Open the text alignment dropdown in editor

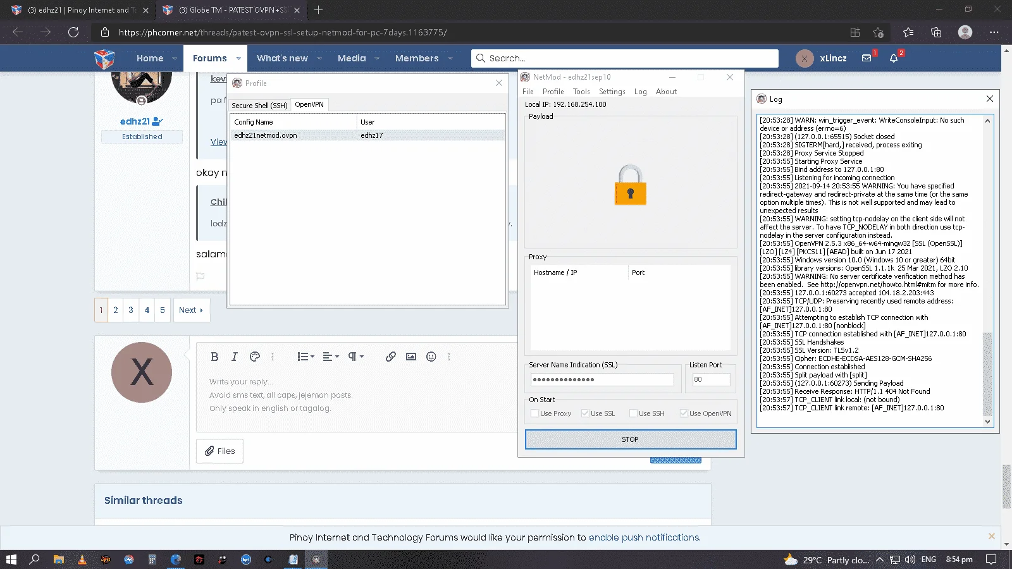click(331, 357)
